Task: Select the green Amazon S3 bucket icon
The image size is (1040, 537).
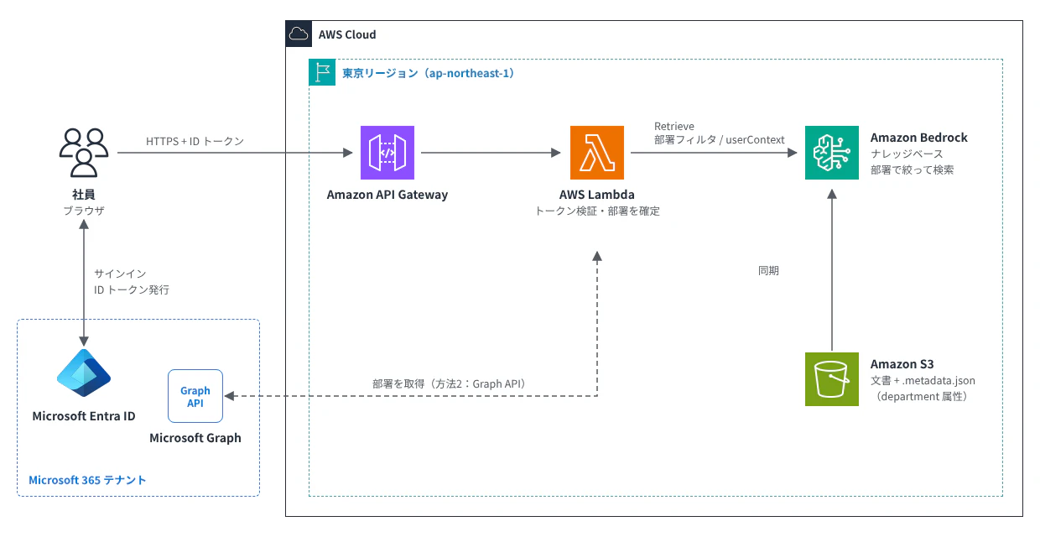Action: (x=832, y=379)
